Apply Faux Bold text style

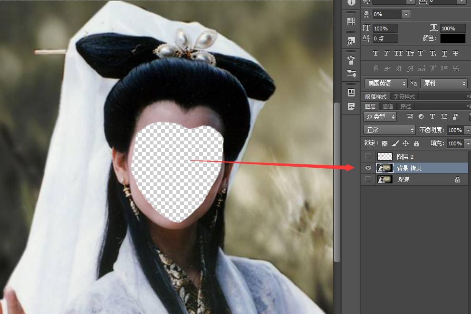(x=375, y=54)
